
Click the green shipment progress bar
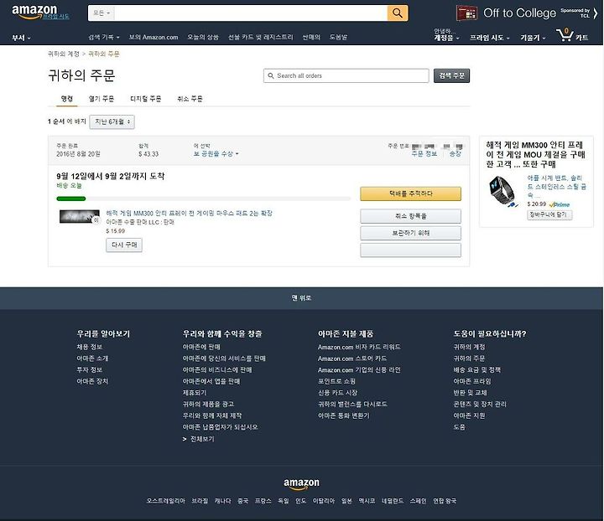click(70, 199)
